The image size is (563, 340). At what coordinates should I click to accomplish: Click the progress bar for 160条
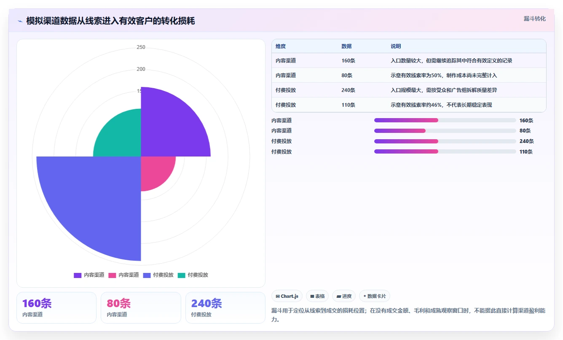(445, 120)
